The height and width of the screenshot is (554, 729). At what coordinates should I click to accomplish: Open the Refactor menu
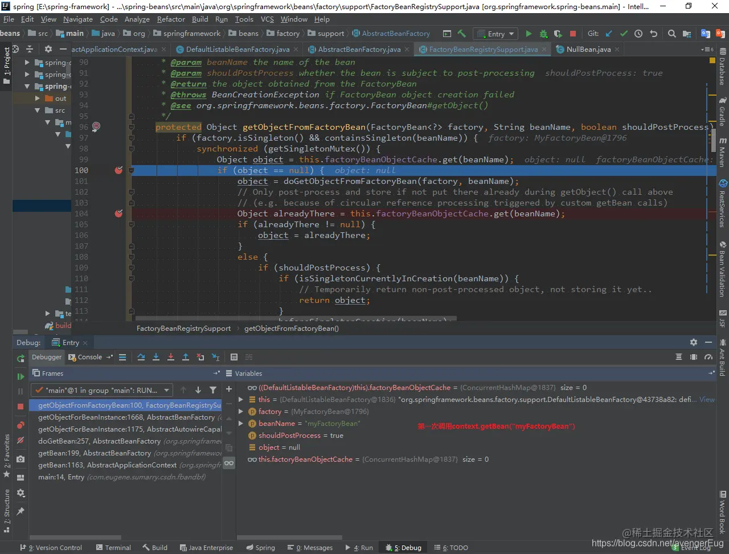171,19
